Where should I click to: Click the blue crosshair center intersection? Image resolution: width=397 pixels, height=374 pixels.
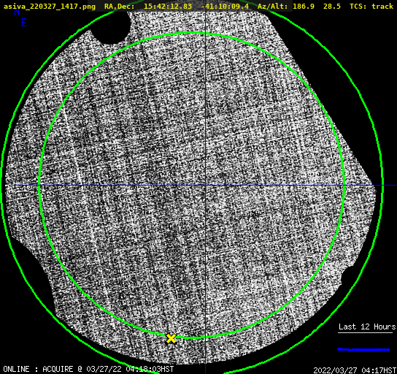pyautogui.click(x=205, y=186)
